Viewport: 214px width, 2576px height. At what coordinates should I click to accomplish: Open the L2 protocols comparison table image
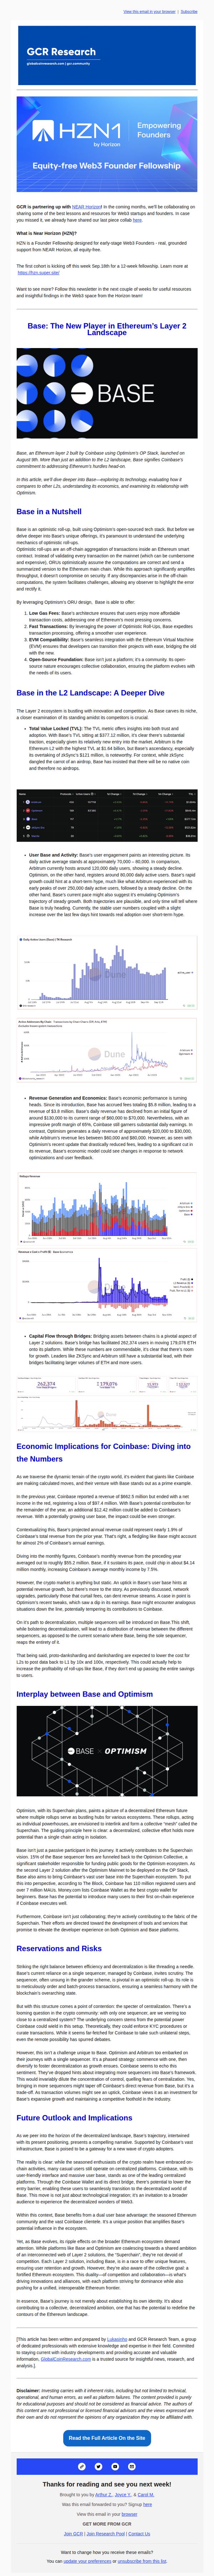[107, 815]
